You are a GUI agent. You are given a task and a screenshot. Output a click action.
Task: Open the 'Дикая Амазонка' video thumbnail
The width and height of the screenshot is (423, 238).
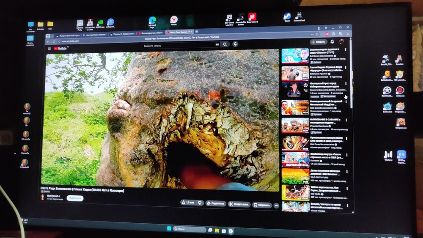click(x=295, y=176)
